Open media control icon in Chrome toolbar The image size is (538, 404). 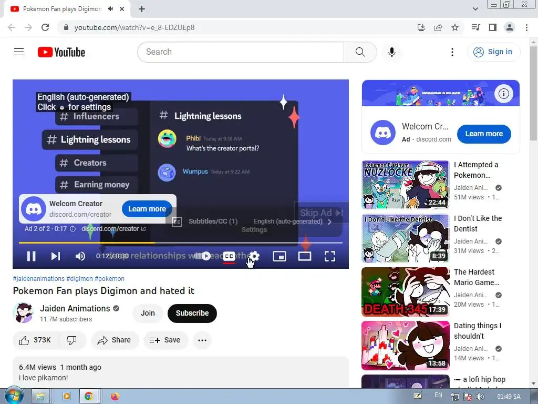tap(476, 27)
